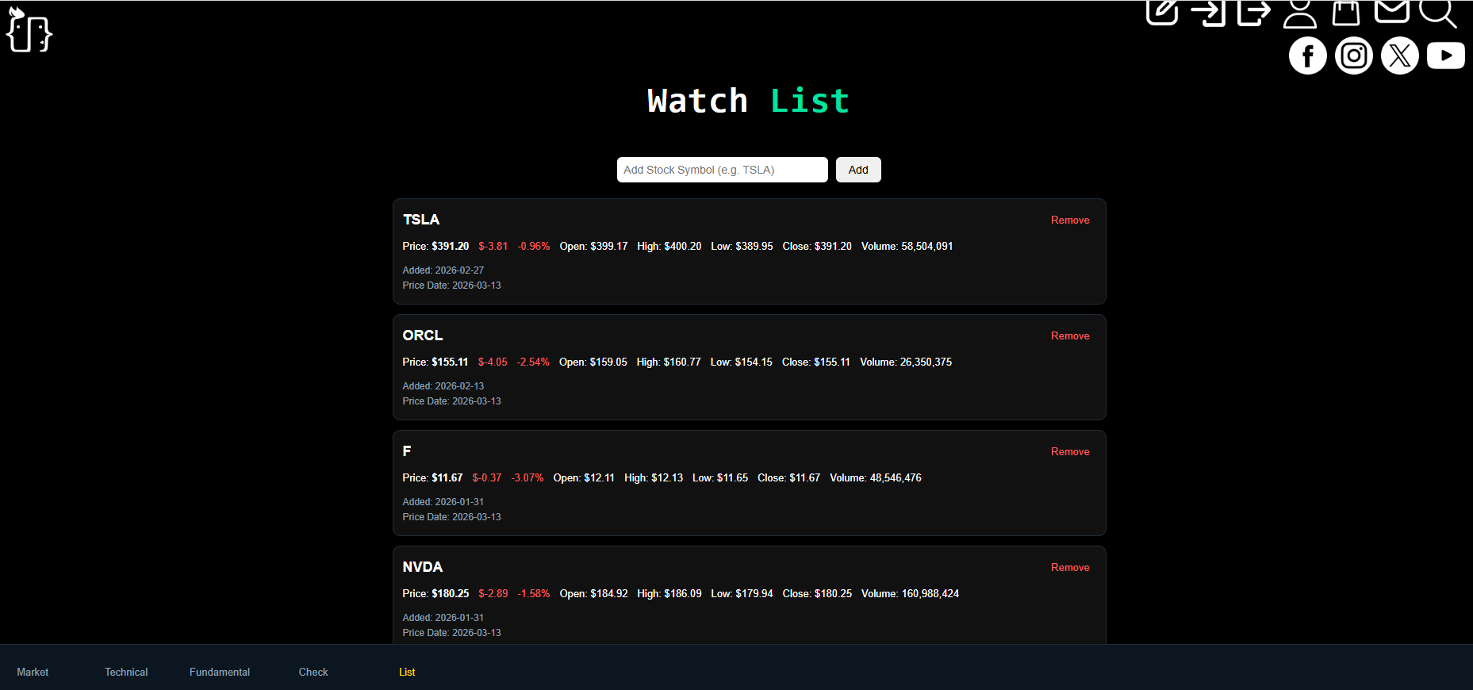Open the YouTube channel icon
Viewport: 1473px width, 690px height.
click(1446, 56)
